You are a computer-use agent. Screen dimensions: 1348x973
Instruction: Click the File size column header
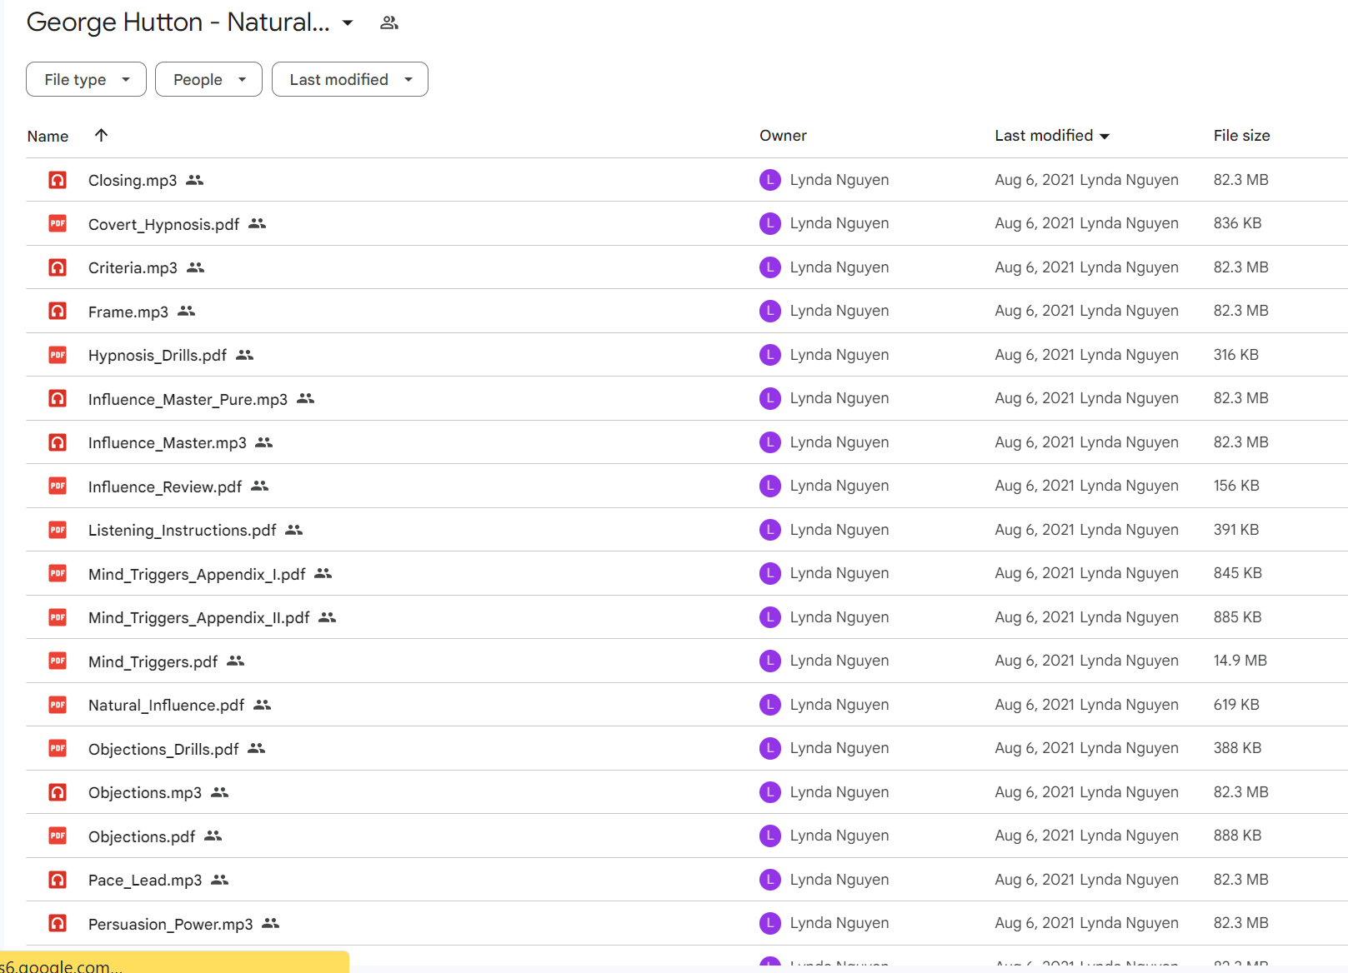(1241, 136)
